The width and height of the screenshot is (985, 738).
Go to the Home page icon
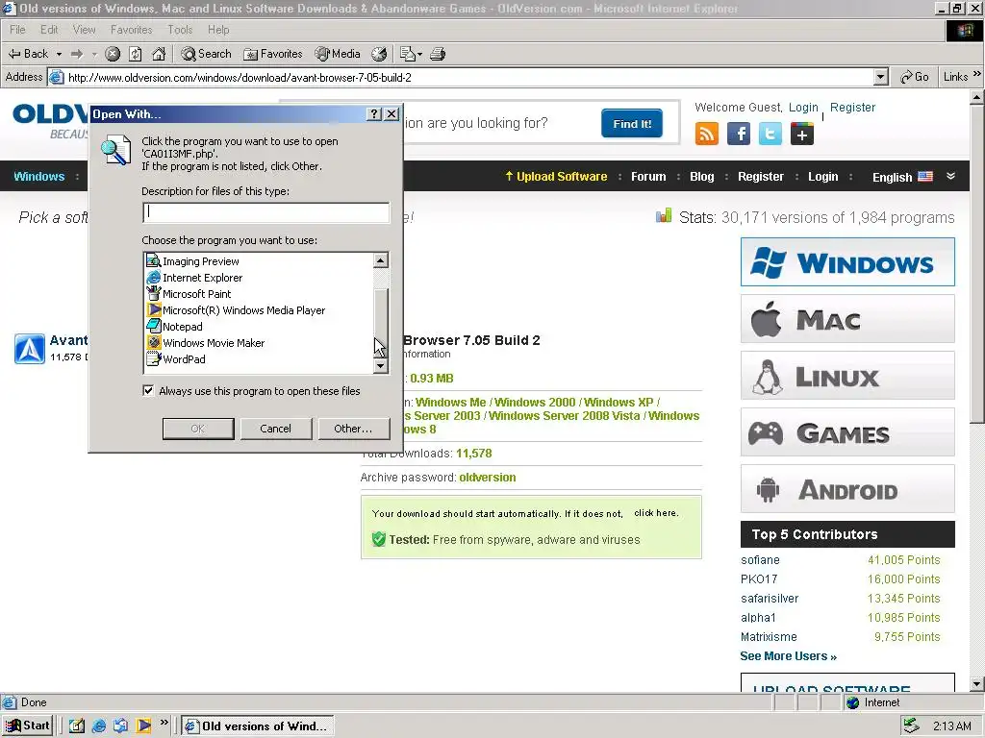tap(159, 54)
